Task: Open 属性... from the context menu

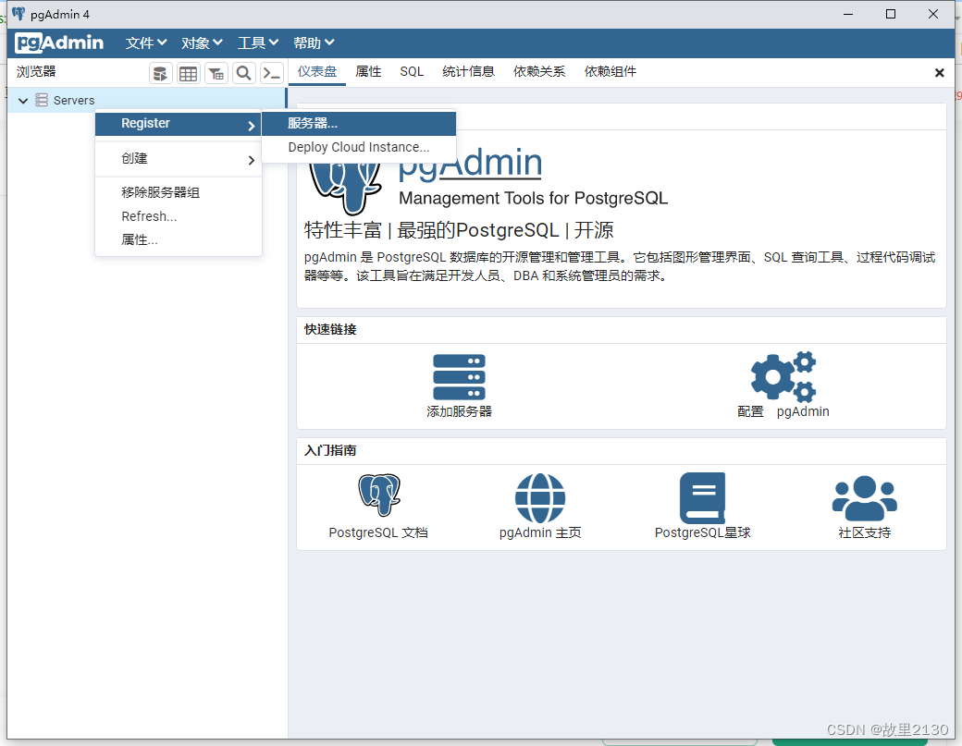Action: click(x=142, y=239)
